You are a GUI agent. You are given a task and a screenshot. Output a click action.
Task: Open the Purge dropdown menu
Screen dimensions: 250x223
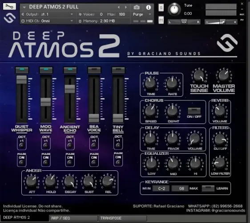click(x=142, y=14)
